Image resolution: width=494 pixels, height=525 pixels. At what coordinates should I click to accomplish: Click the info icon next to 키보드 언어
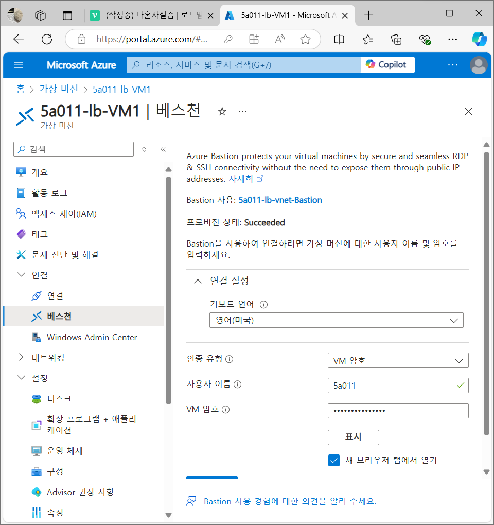pos(264,304)
